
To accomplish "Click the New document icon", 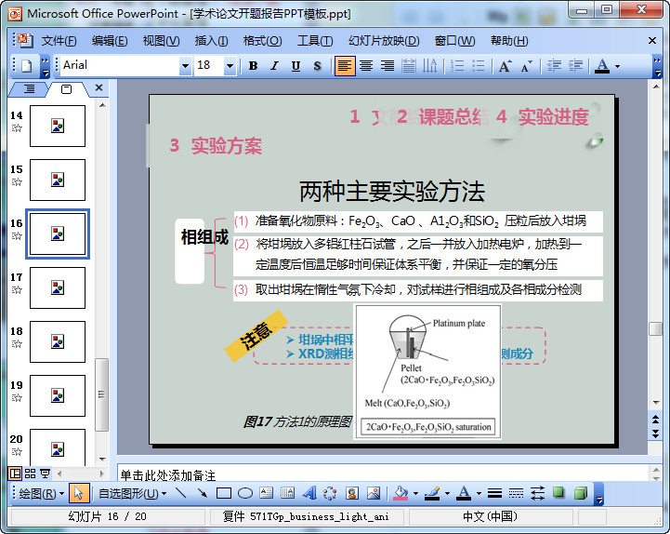I will click(27, 66).
